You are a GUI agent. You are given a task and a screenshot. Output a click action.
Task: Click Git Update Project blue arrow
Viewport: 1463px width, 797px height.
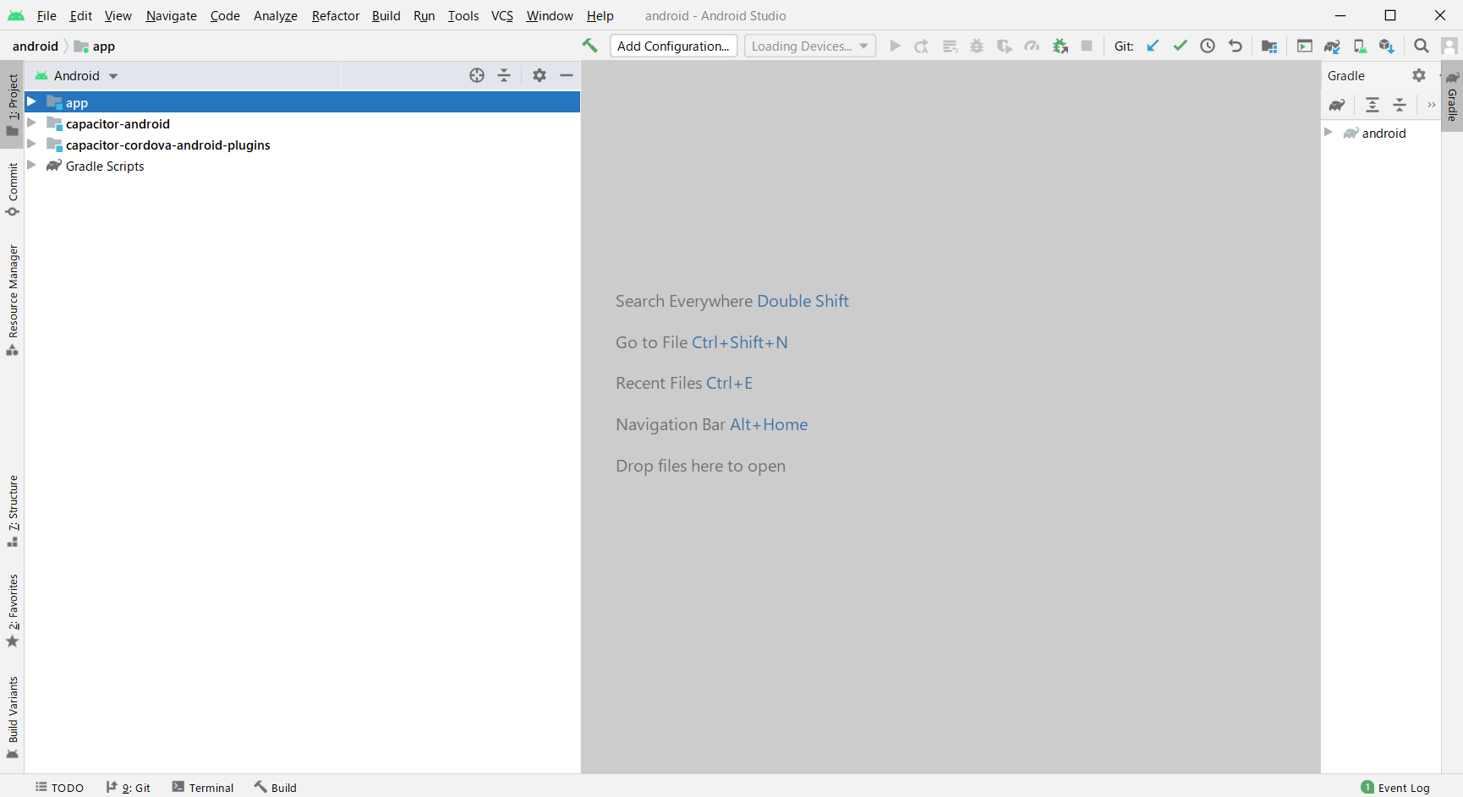click(1153, 46)
